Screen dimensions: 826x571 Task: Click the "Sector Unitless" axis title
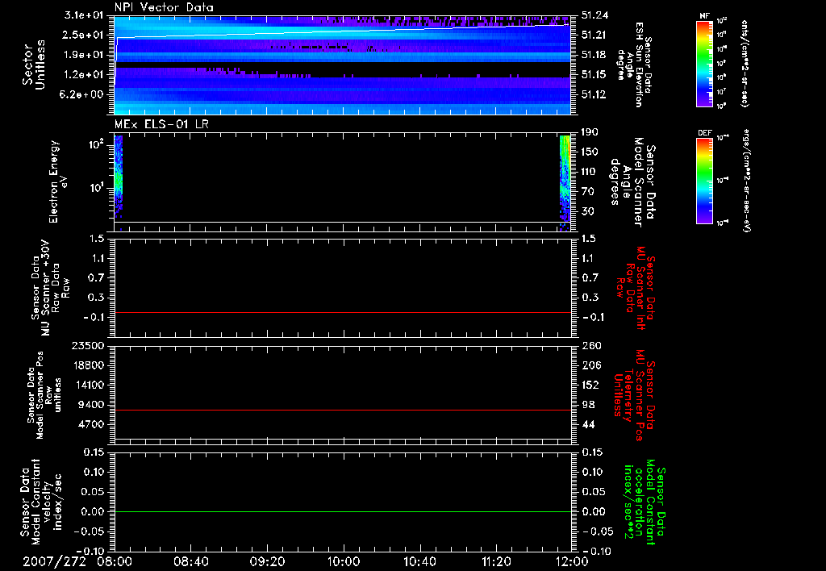[34, 65]
